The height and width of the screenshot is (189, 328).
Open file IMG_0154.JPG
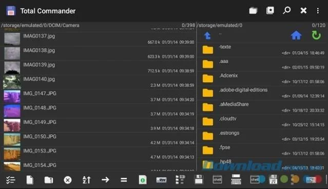click(98, 166)
